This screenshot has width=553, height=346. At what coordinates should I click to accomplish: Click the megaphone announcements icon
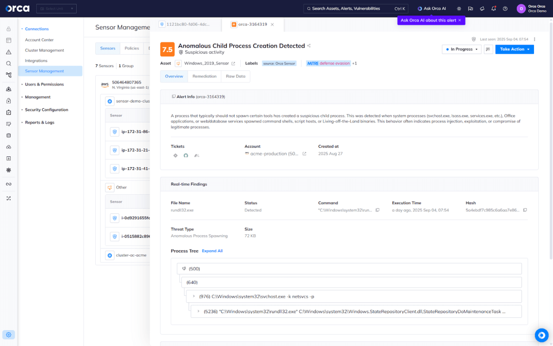point(482,9)
